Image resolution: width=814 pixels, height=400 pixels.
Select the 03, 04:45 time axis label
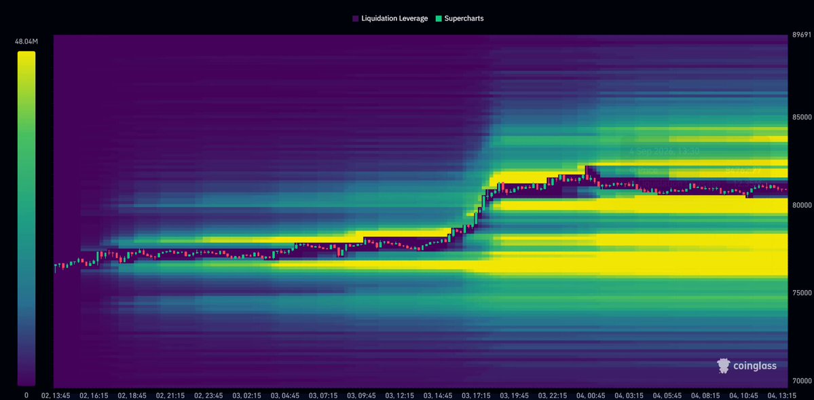point(284,395)
